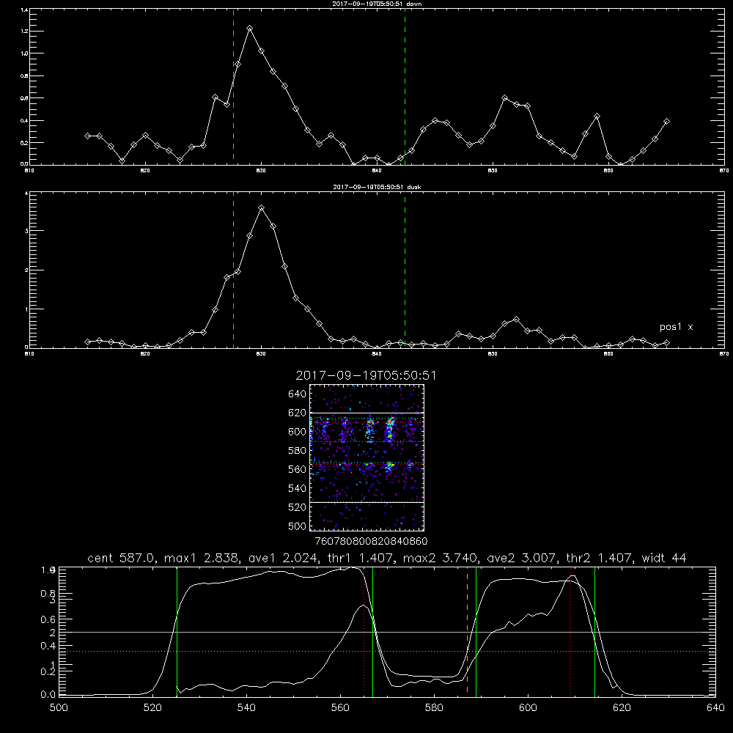Click the '540' x-axis label of bottom plot
The image size is (733, 733).
point(246,708)
